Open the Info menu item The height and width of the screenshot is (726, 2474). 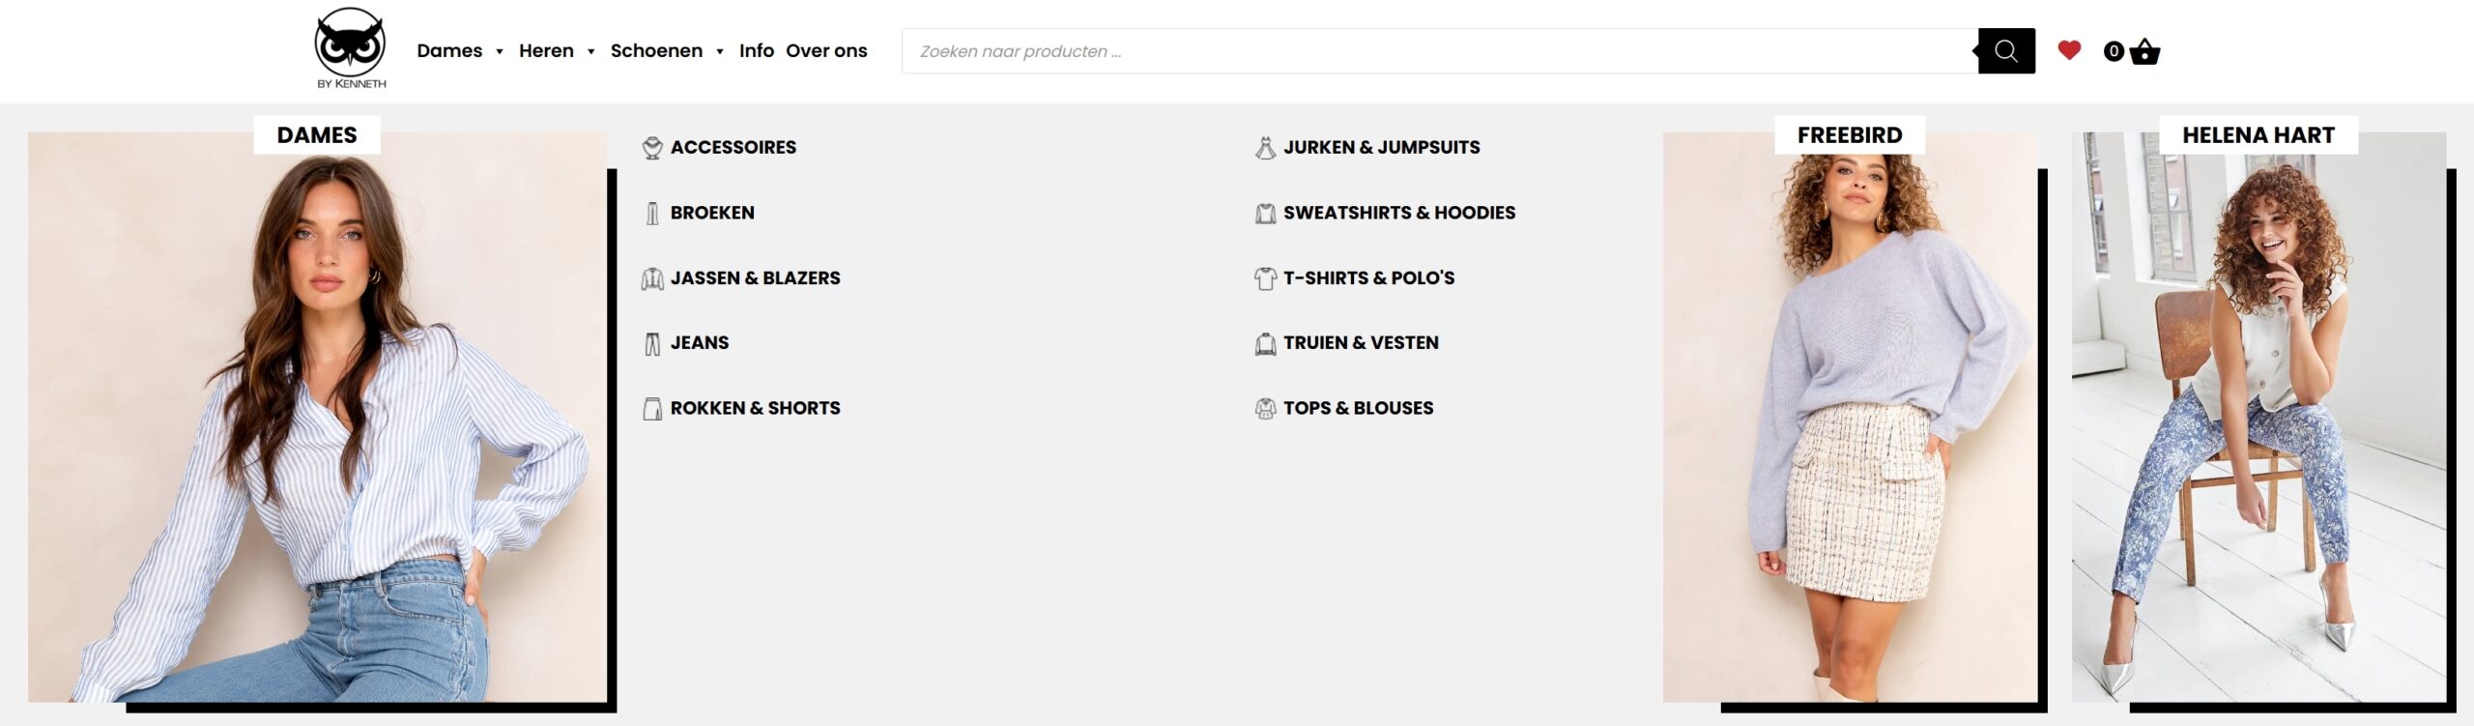[757, 50]
